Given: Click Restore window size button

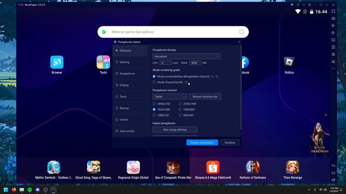Looking at the screenshot, I should [x=205, y=96].
